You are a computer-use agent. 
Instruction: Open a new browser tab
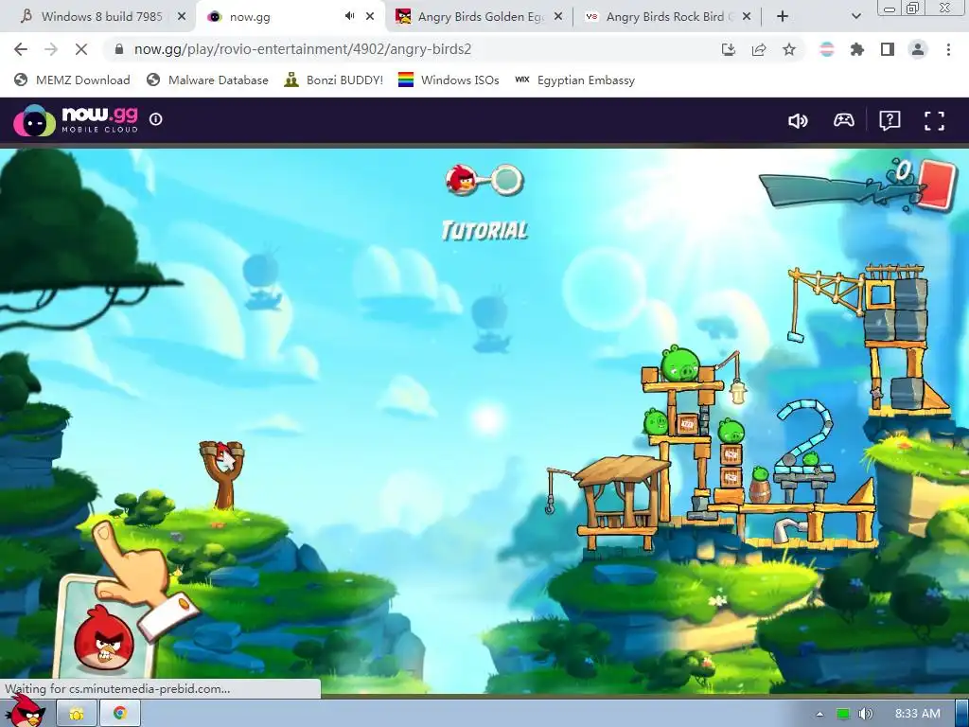click(x=783, y=17)
